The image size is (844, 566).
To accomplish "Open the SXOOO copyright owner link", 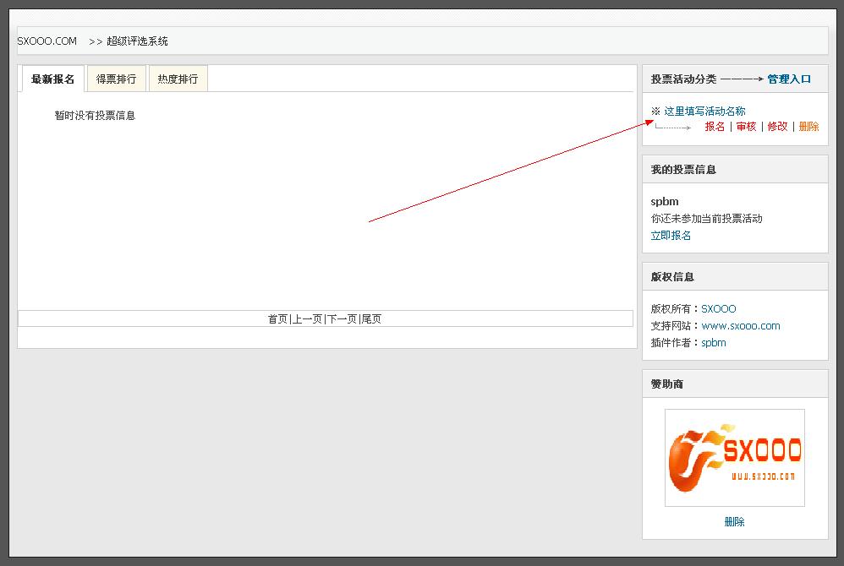I will click(719, 309).
